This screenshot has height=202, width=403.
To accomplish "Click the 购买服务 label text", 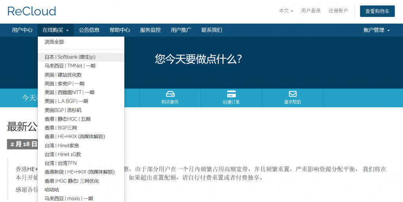I will [x=170, y=102].
